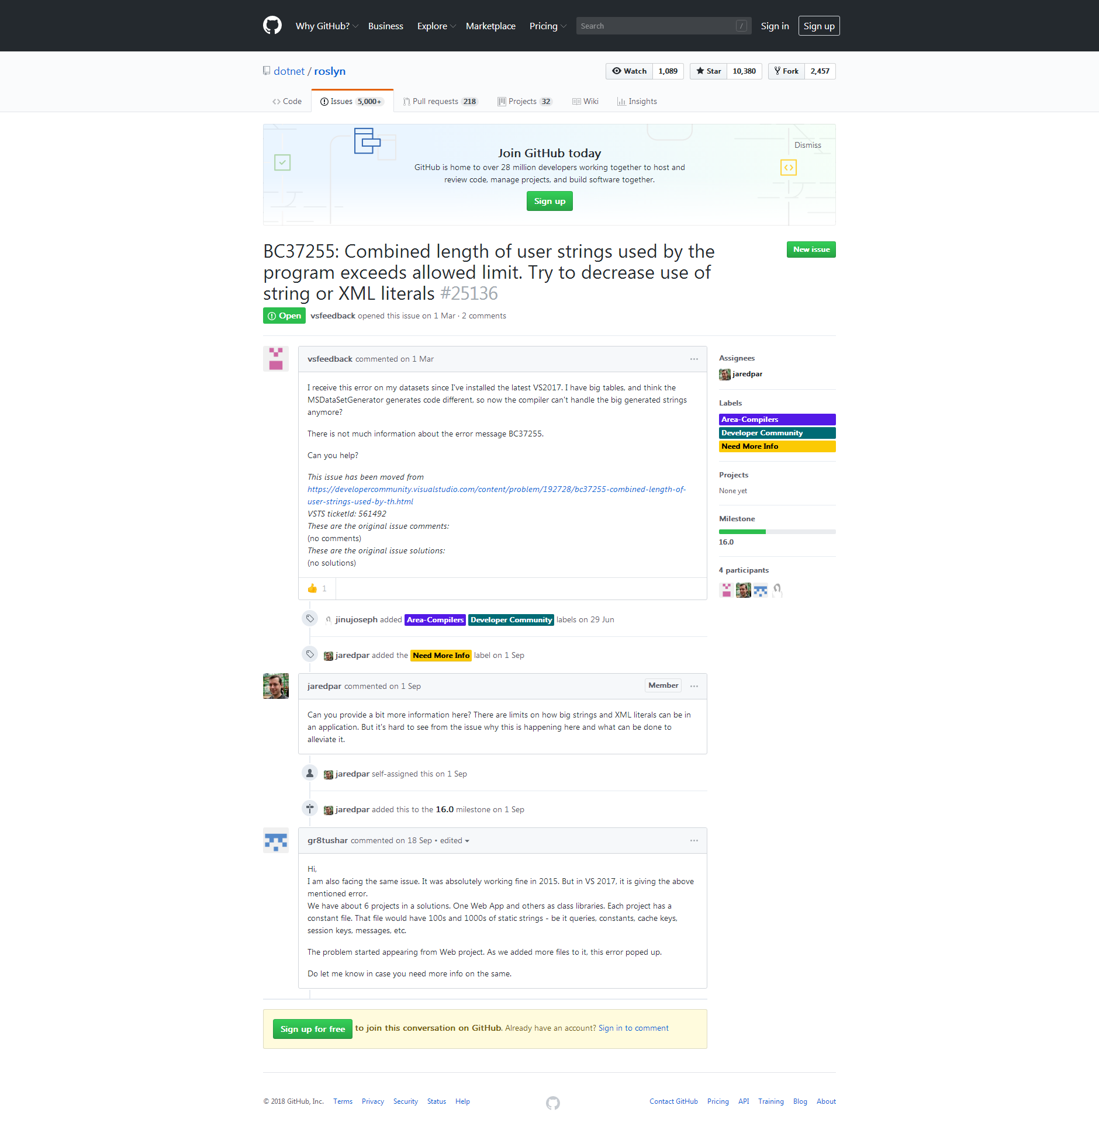This screenshot has width=1099, height=1140.
Task: Create a New issue
Action: pyautogui.click(x=811, y=250)
